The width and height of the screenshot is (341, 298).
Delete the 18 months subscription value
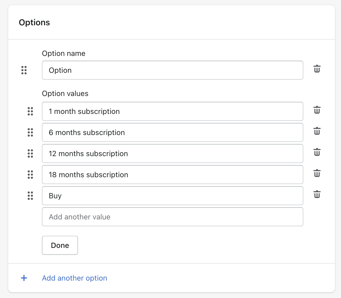[317, 173]
